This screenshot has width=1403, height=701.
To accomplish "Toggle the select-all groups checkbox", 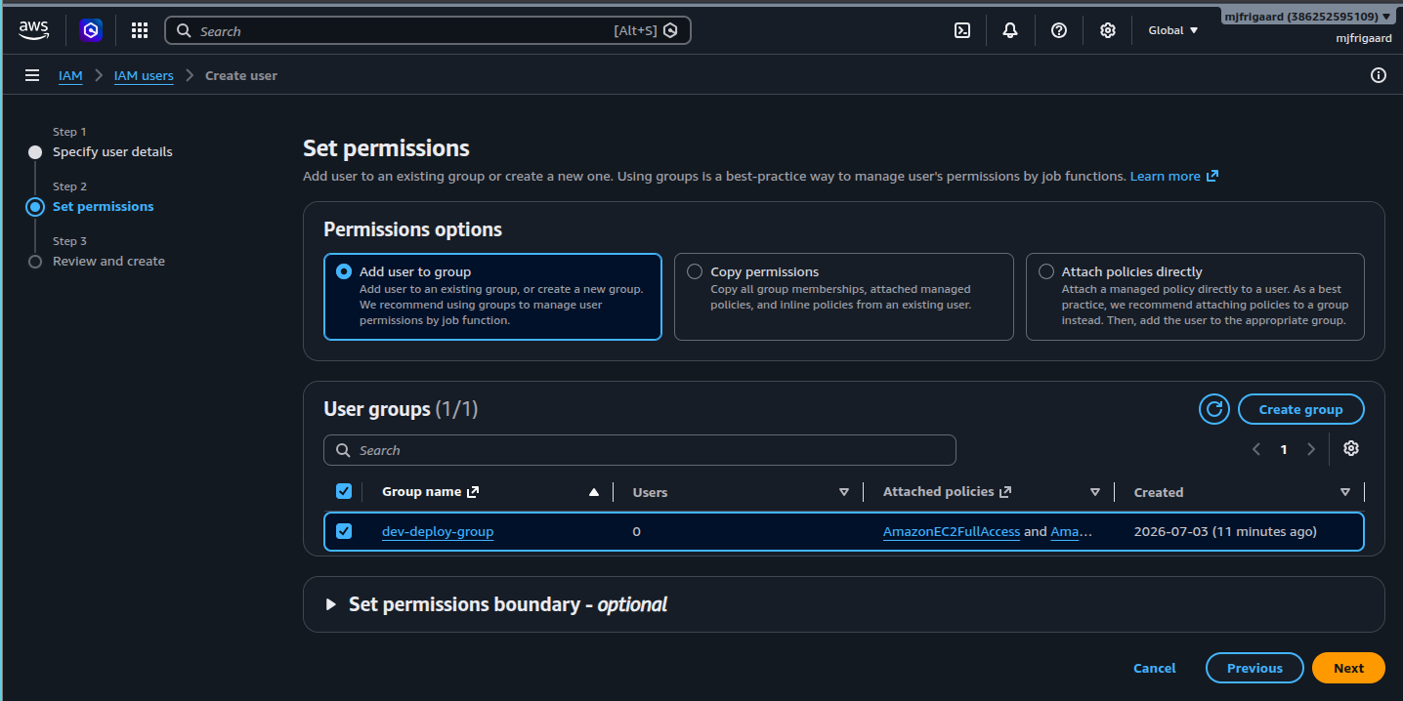I will 344,491.
